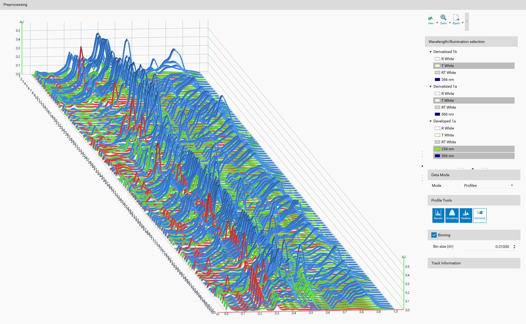Toggle 254 nm under Developed 1a
This screenshot has height=324, width=526.
coord(448,149)
